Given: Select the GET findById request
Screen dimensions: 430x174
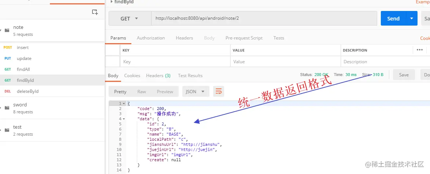Looking at the screenshot, I should point(52,80).
